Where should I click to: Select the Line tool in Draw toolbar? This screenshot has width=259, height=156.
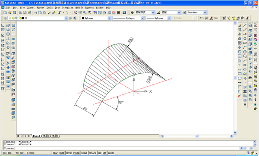pos(245,25)
